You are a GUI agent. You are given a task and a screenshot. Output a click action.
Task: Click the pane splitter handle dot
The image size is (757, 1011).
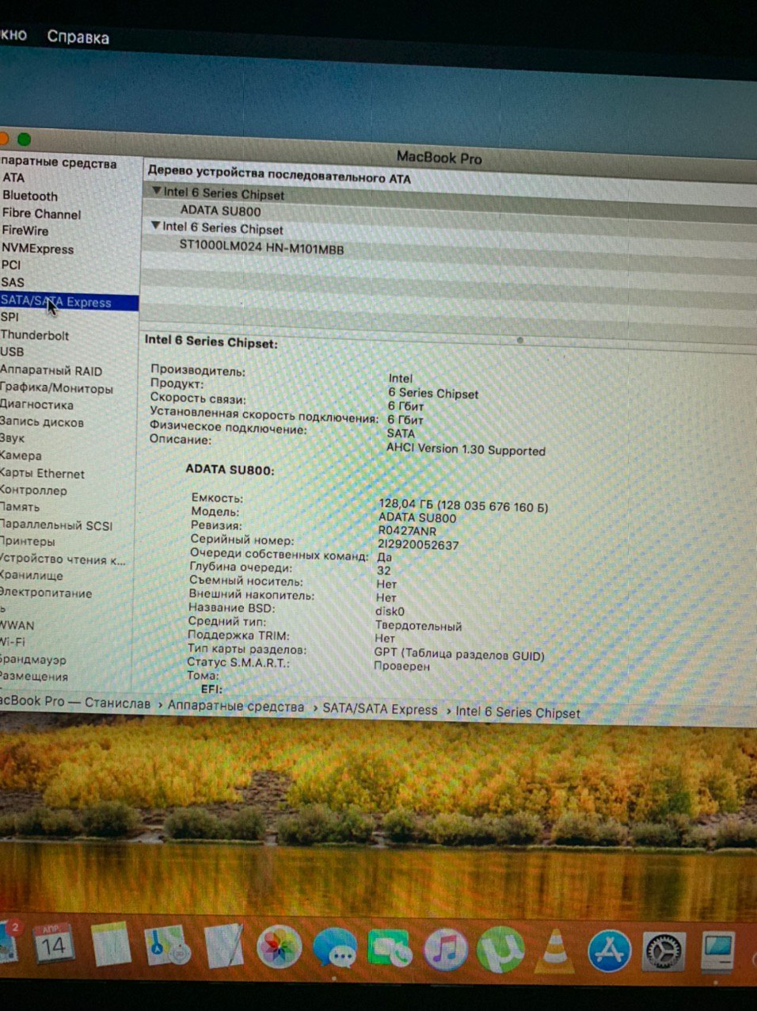click(519, 340)
